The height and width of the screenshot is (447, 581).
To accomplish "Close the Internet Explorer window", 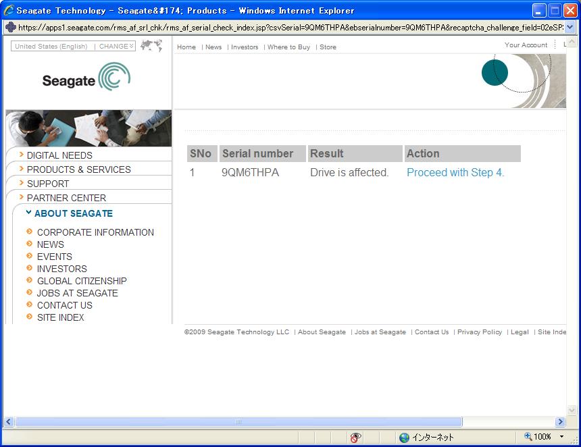I will (570, 10).
